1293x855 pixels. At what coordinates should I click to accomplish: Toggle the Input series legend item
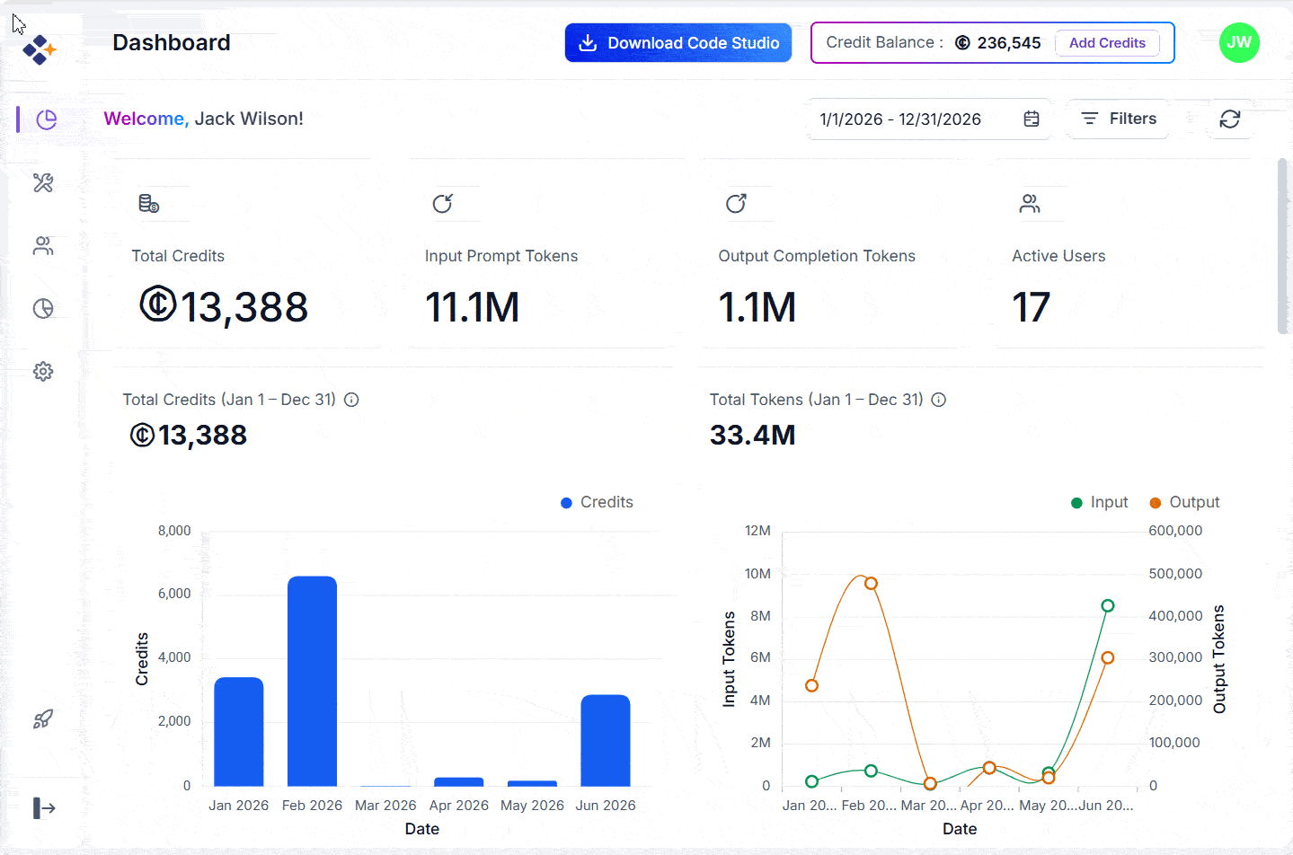coord(1100,502)
